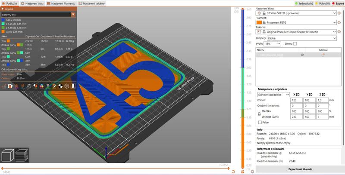
Task: Toggle object visibility eye in object list
Action: pyautogui.click(x=302, y=55)
